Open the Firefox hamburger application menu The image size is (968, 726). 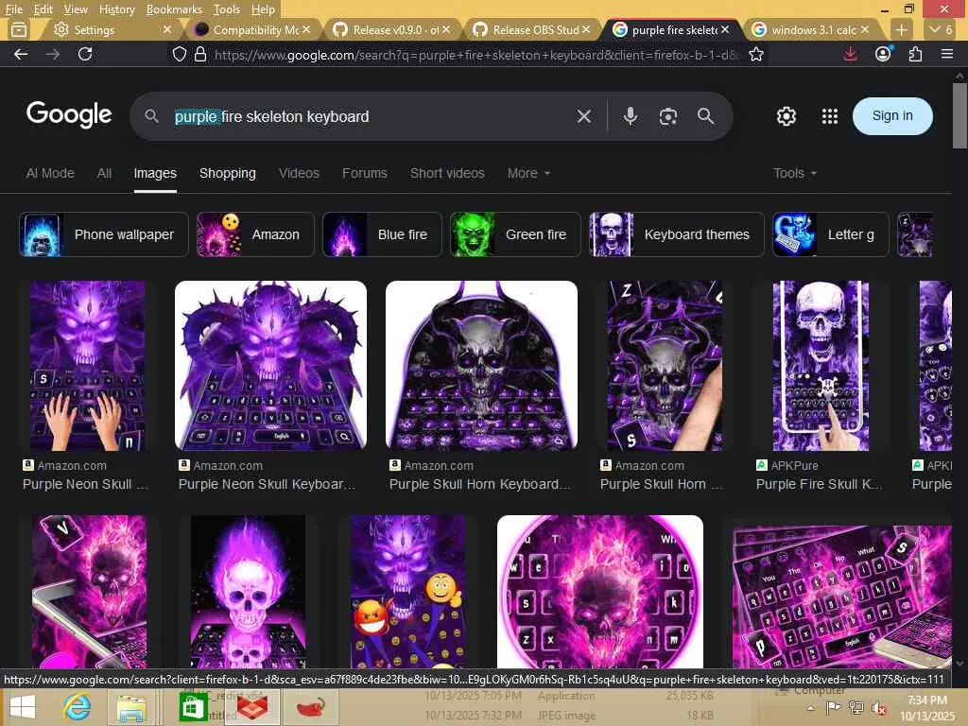point(947,54)
